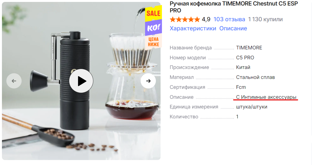312x165 pixels.
Task: Click the 4,9 rating score
Action: tap(206, 19)
